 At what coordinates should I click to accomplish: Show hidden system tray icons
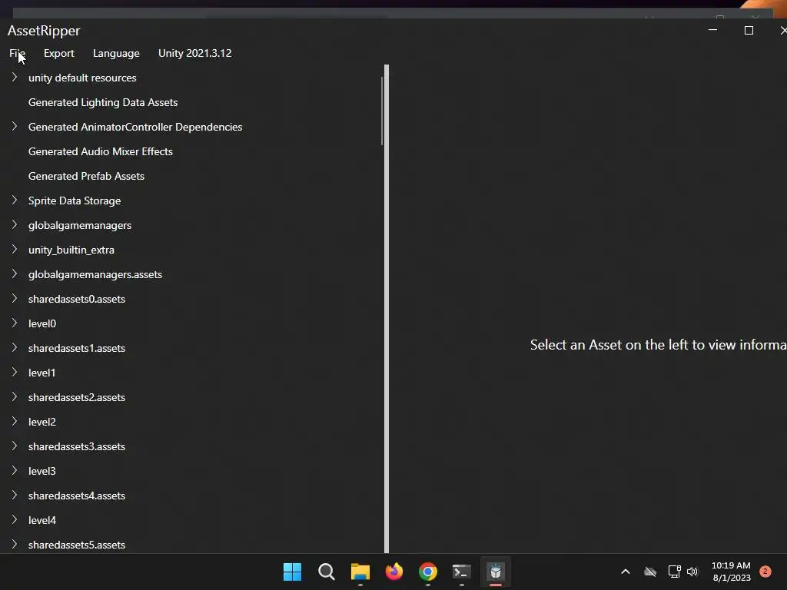626,572
